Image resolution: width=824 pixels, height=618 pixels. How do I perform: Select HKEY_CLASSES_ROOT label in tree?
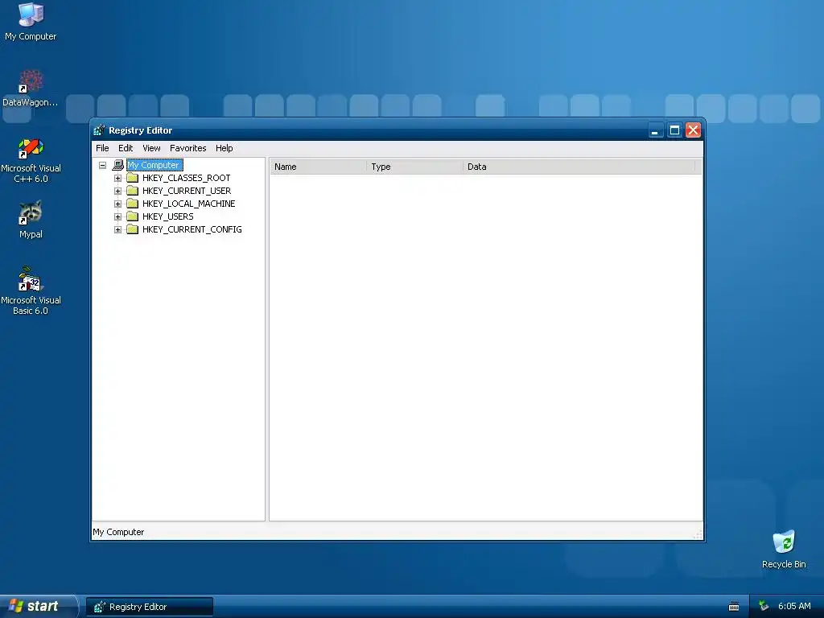click(x=186, y=178)
